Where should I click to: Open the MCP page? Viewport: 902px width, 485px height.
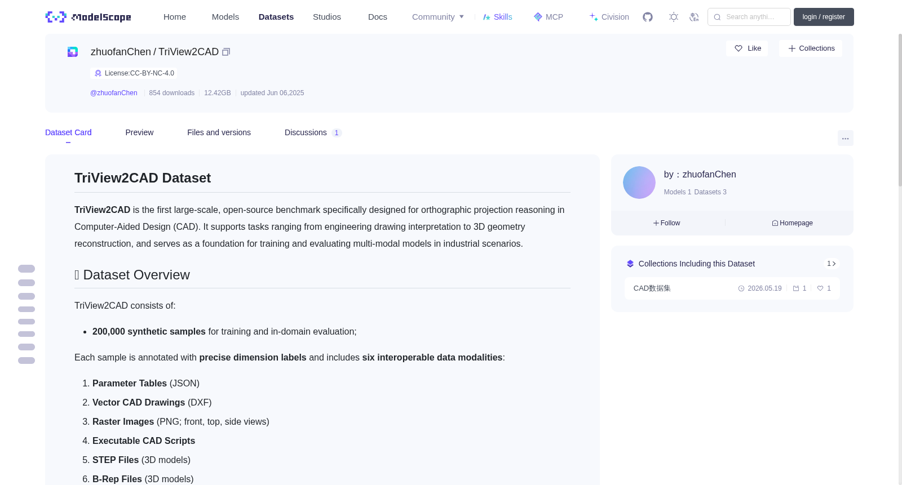pyautogui.click(x=549, y=17)
